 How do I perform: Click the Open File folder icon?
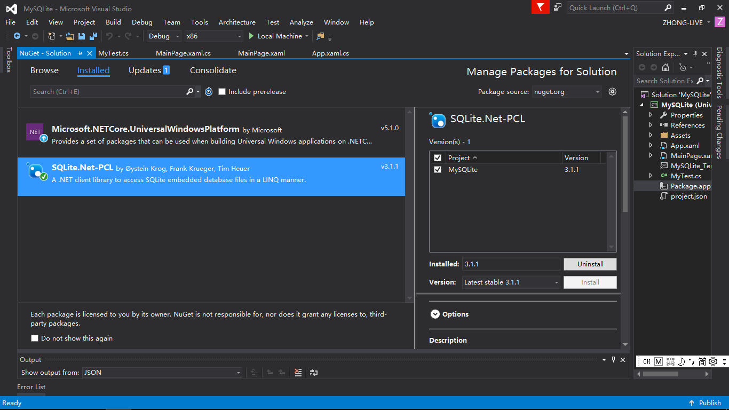[70, 36]
